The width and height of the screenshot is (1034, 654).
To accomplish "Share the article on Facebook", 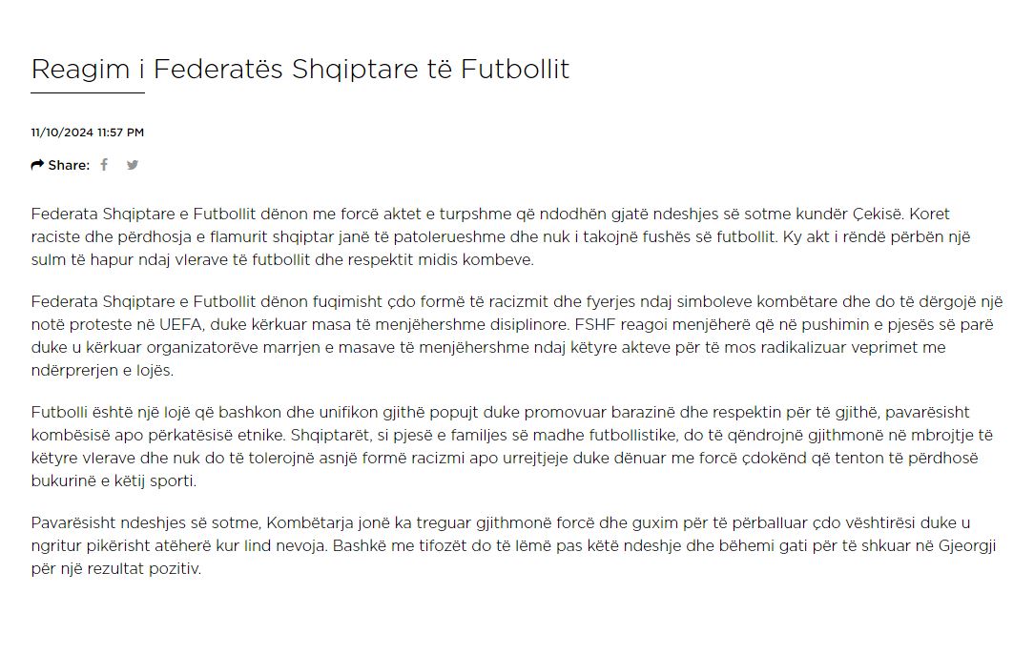I will (x=104, y=165).
